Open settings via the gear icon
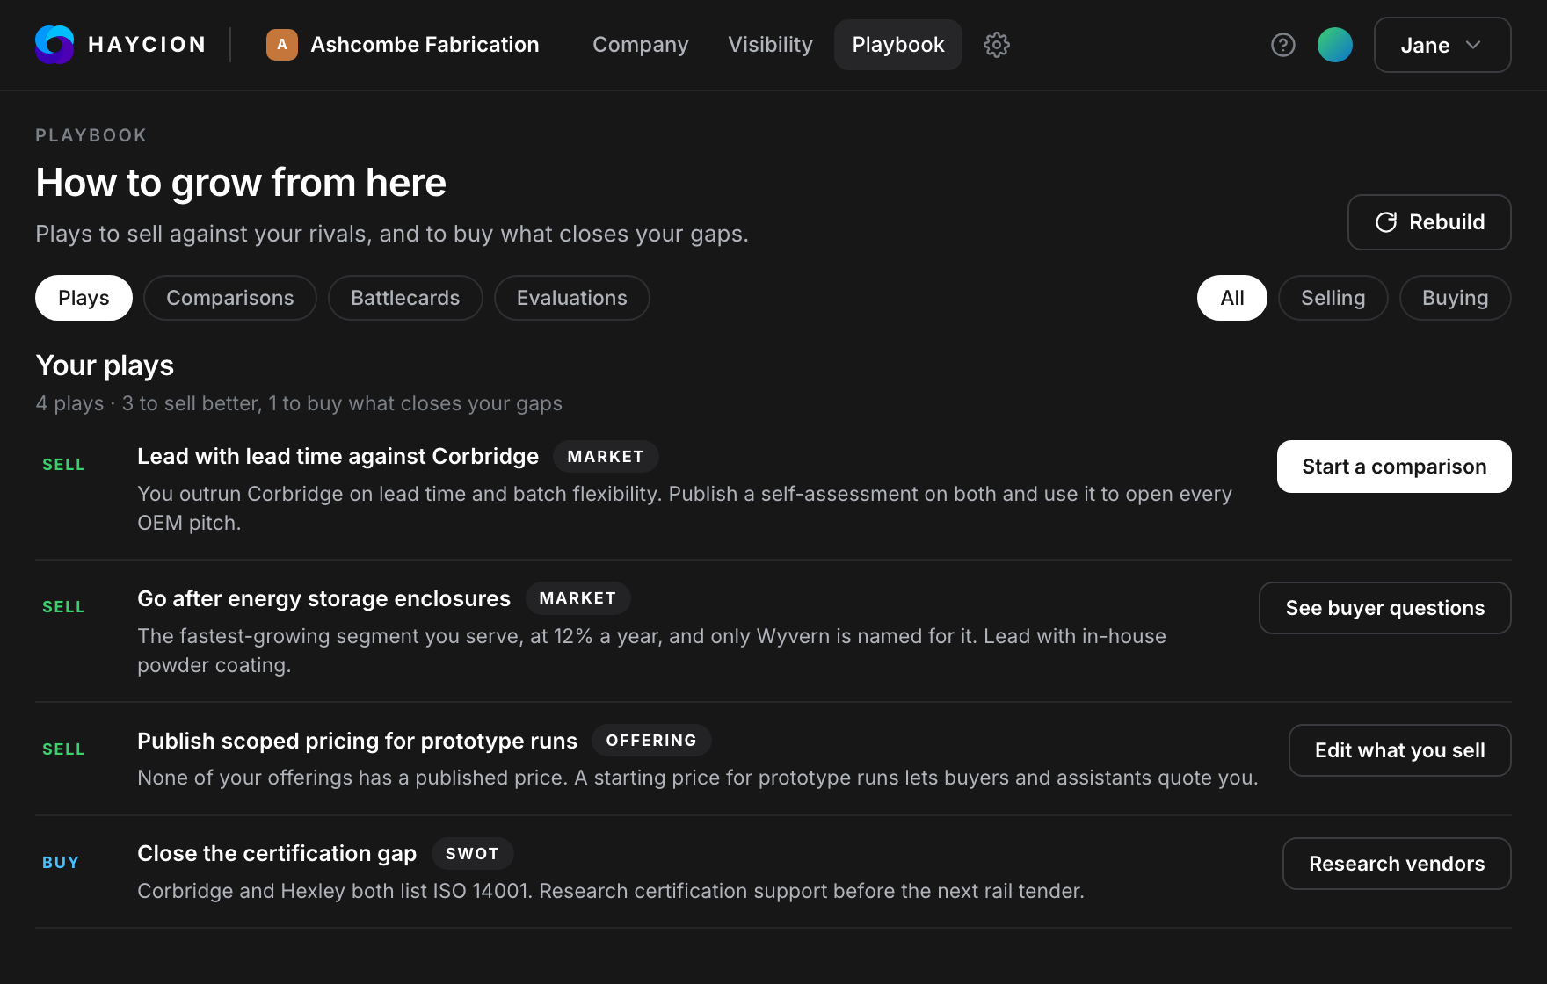The width and height of the screenshot is (1547, 984). [996, 45]
